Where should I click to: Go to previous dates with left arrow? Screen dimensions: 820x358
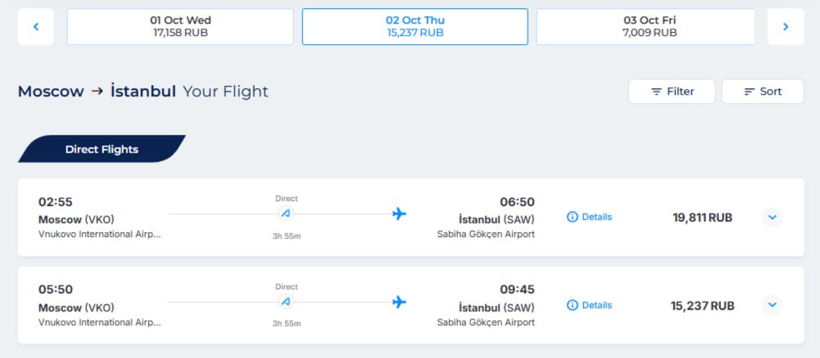(x=36, y=27)
